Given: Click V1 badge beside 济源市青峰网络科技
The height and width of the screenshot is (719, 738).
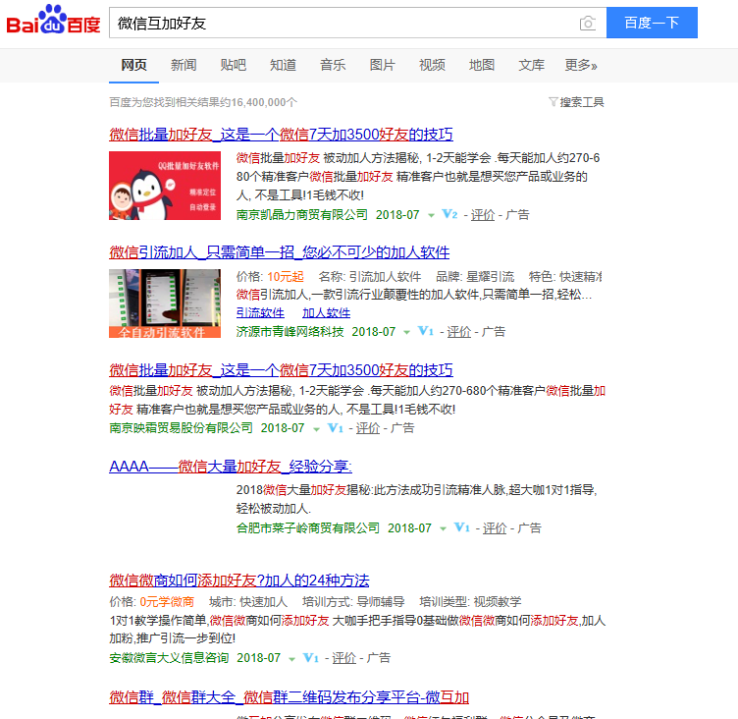Looking at the screenshot, I should 426,332.
